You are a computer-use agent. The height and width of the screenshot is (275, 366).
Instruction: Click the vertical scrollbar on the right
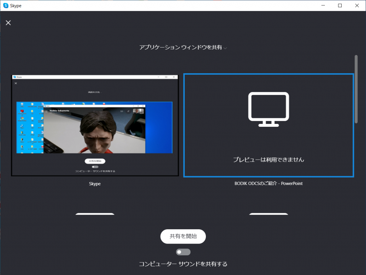[x=356, y=89]
